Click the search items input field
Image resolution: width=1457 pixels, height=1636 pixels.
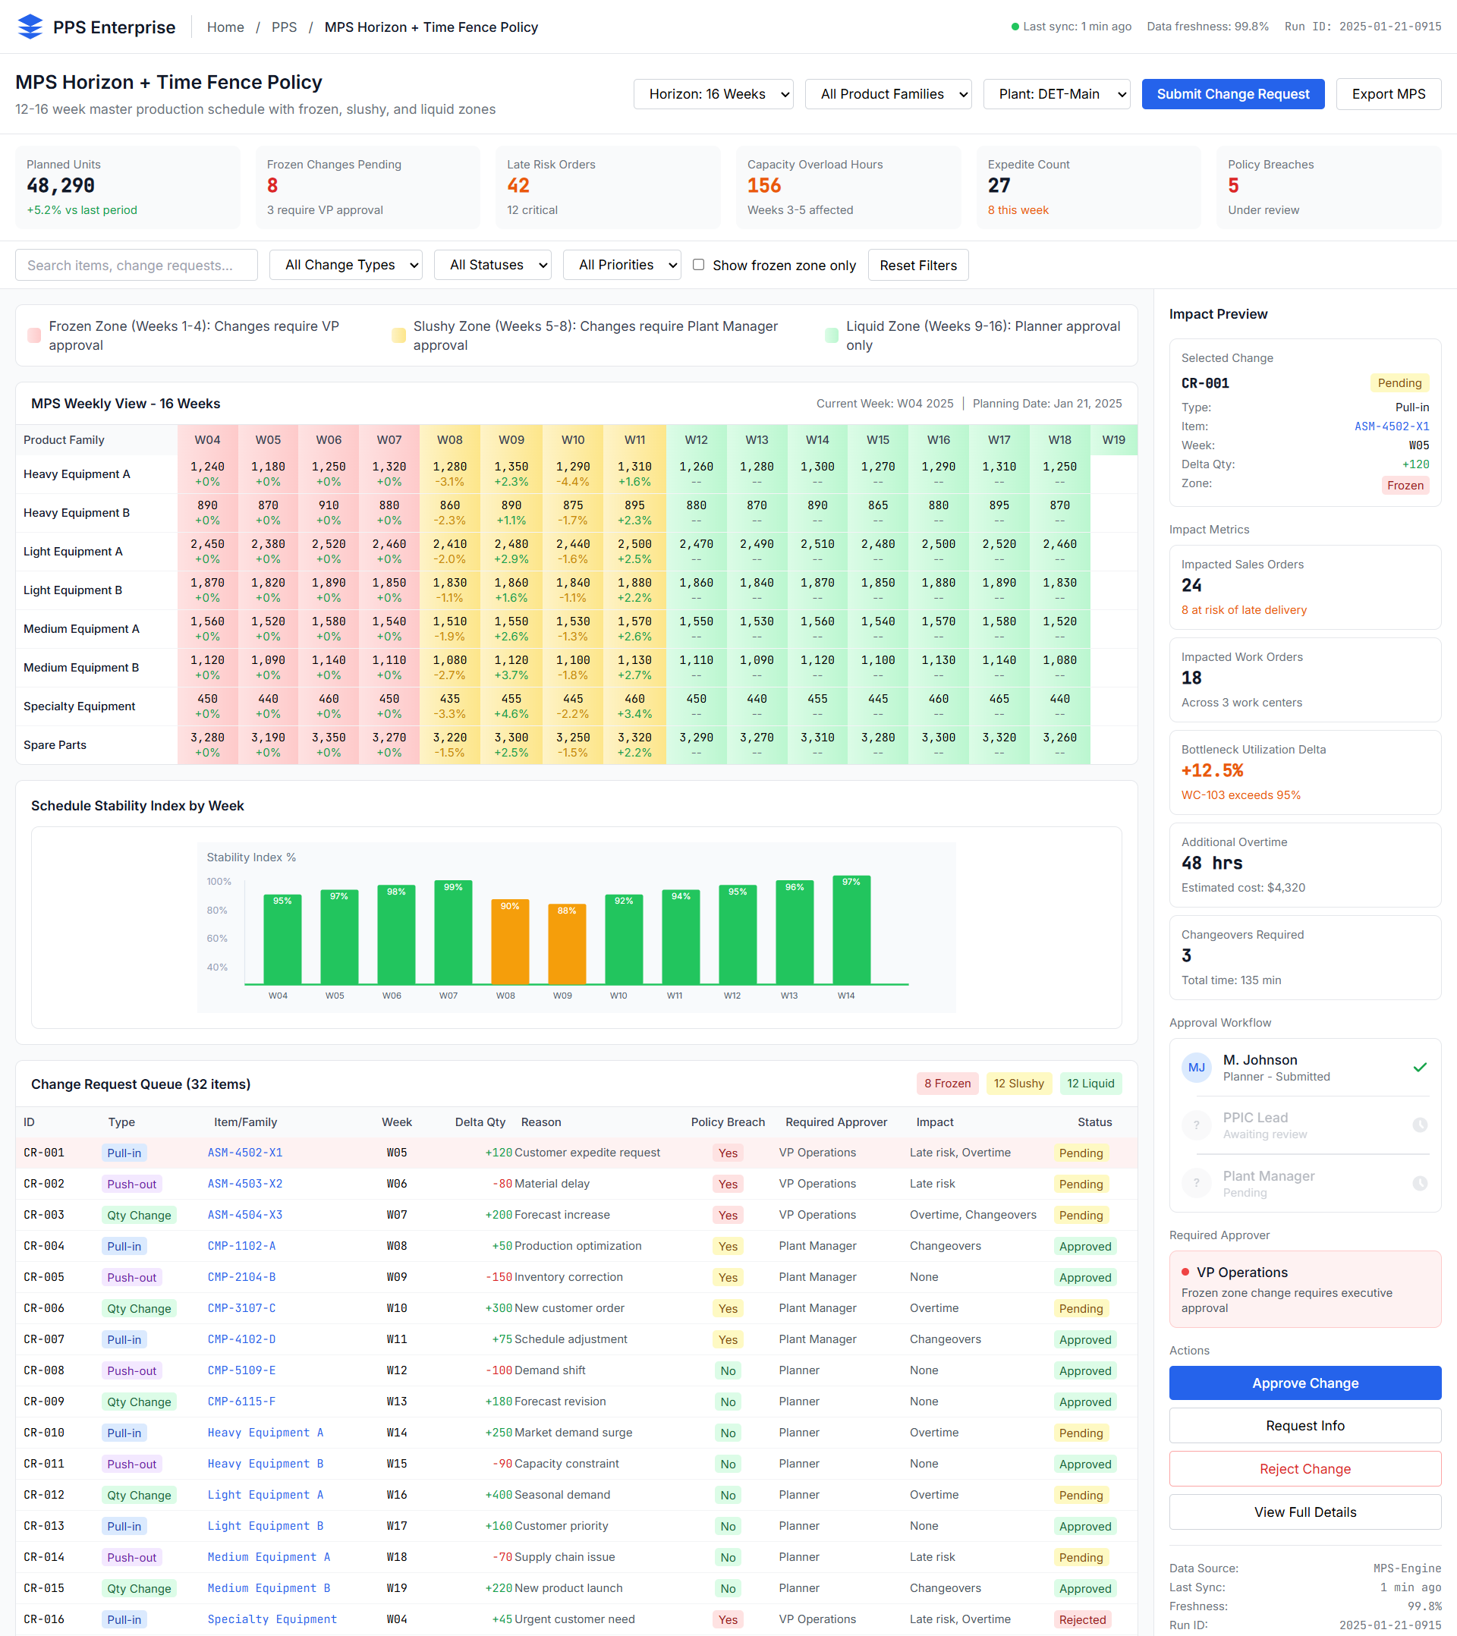tap(136, 265)
